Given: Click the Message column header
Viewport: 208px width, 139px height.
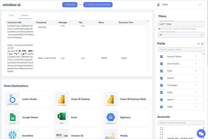Looking at the screenshot, I should coord(63,22).
